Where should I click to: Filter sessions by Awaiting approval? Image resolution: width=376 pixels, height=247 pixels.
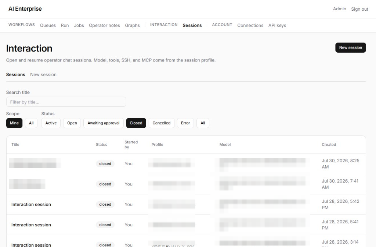point(103,123)
